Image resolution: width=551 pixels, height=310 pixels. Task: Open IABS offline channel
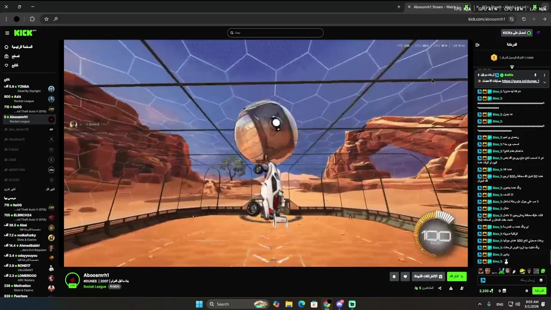pos(29,160)
